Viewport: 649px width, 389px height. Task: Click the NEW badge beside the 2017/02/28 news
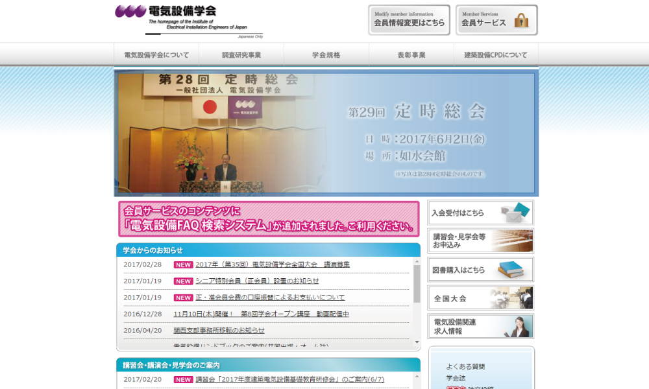coord(183,265)
